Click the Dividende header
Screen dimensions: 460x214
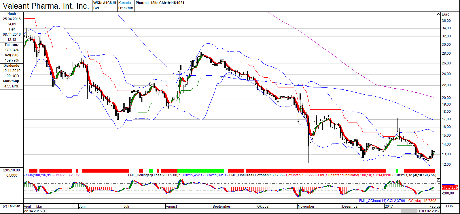click(12, 66)
